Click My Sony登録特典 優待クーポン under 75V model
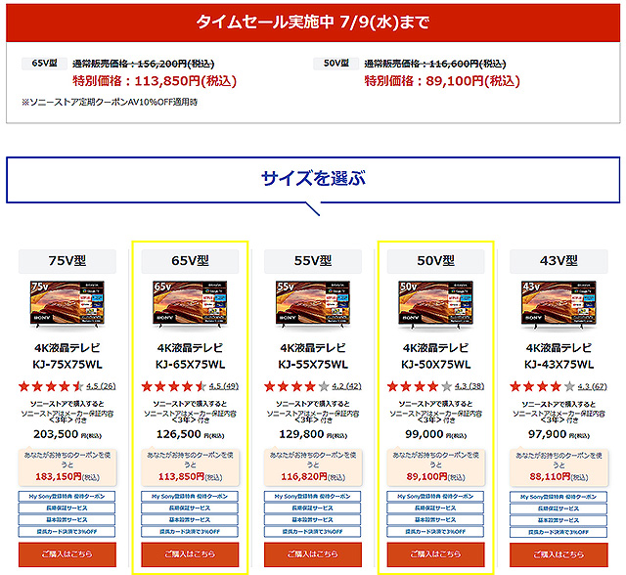This screenshot has width=626, height=575. (67, 497)
